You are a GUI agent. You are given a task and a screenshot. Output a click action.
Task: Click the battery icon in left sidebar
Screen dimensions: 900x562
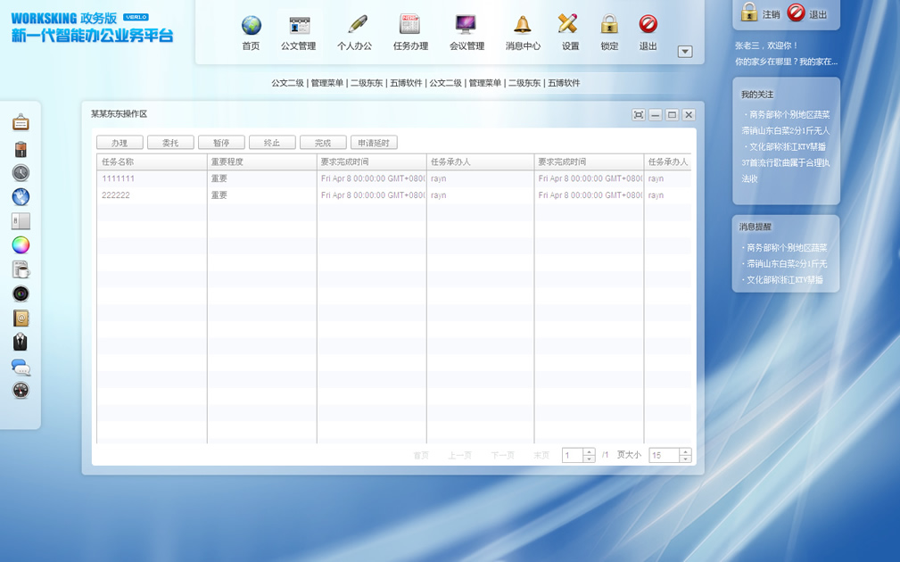coord(21,149)
